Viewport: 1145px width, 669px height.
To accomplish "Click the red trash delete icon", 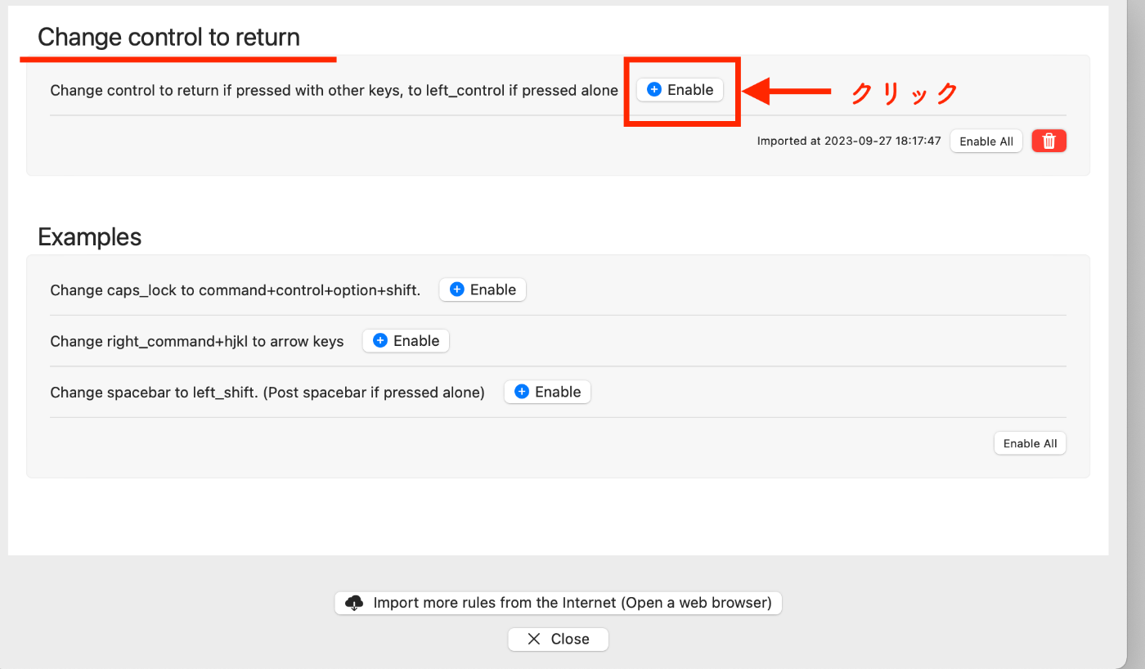I will point(1049,141).
